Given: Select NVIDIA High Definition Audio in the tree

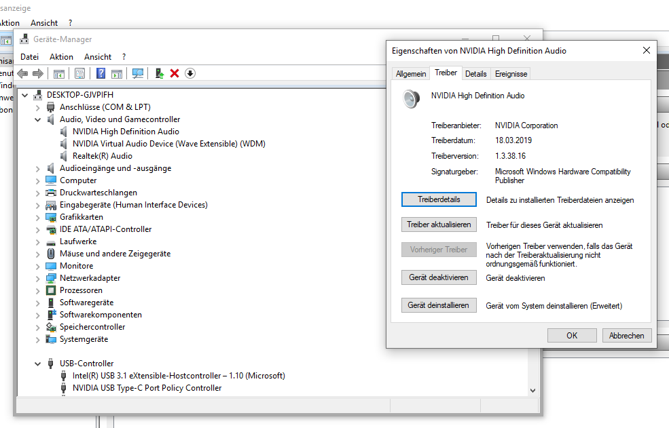Looking at the screenshot, I should point(126,132).
